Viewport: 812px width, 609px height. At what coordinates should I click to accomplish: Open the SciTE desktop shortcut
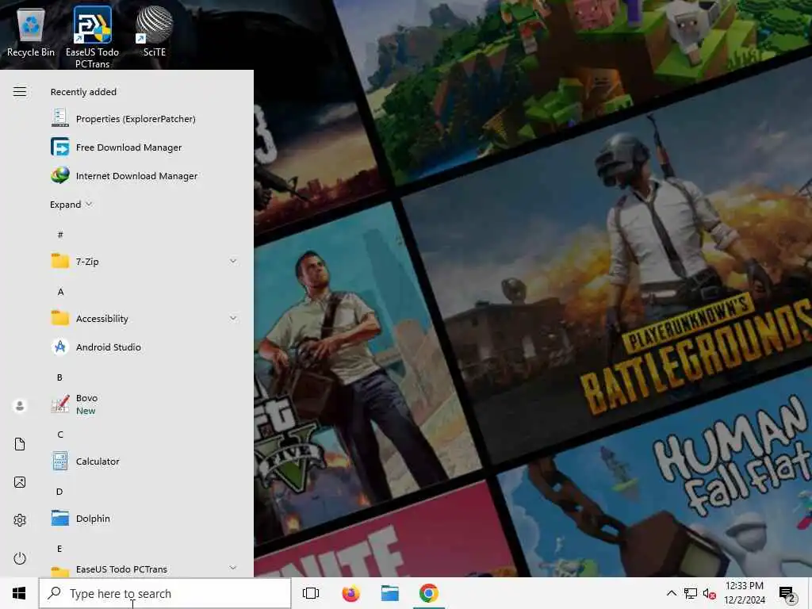(x=155, y=32)
